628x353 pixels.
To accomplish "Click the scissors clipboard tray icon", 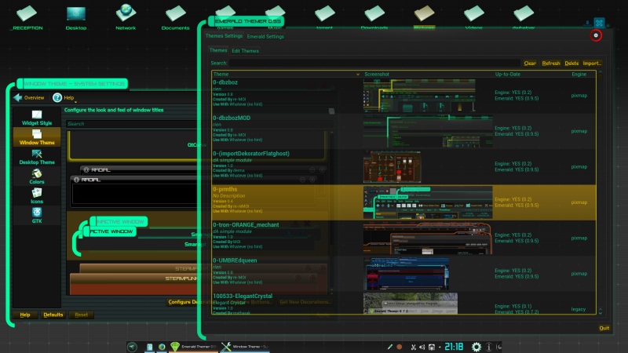I will tap(414, 347).
